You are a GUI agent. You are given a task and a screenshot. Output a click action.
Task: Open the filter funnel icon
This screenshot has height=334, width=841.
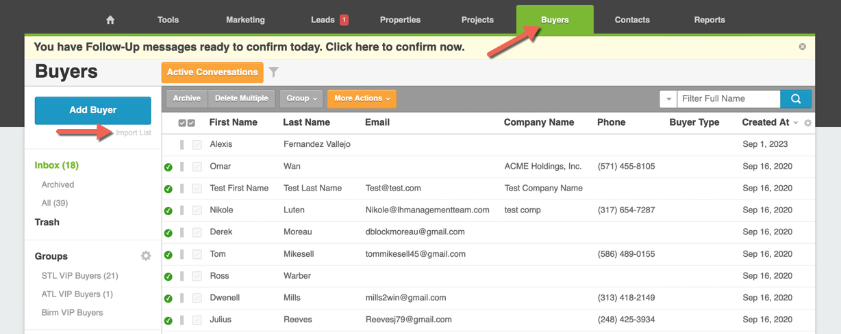pyautogui.click(x=274, y=72)
